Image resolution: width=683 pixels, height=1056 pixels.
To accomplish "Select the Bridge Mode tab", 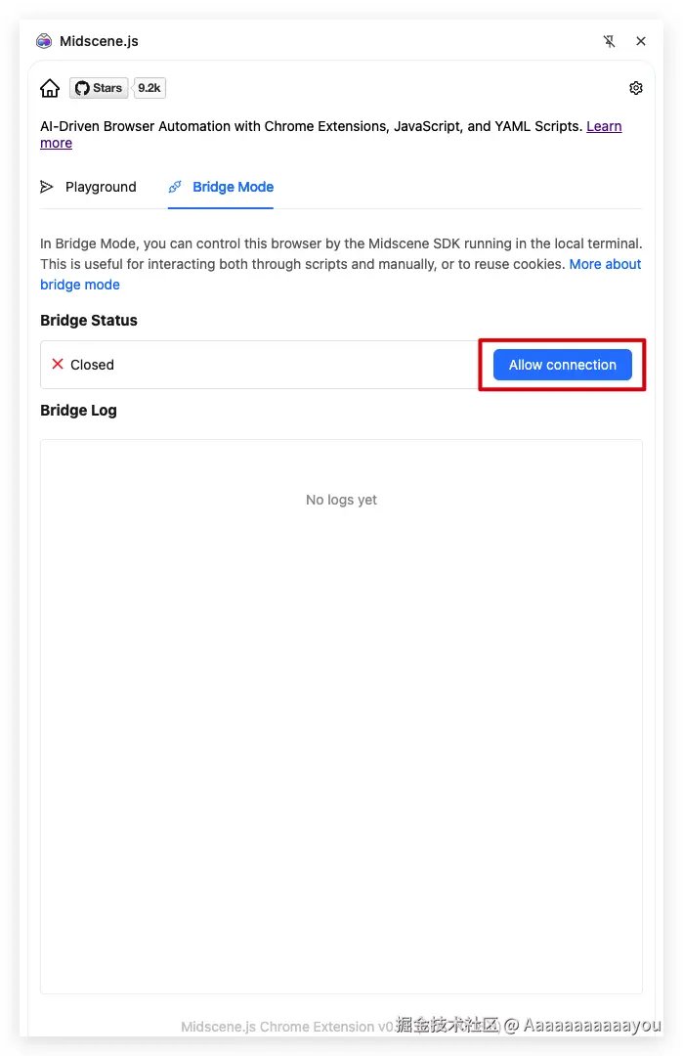I will pos(233,187).
